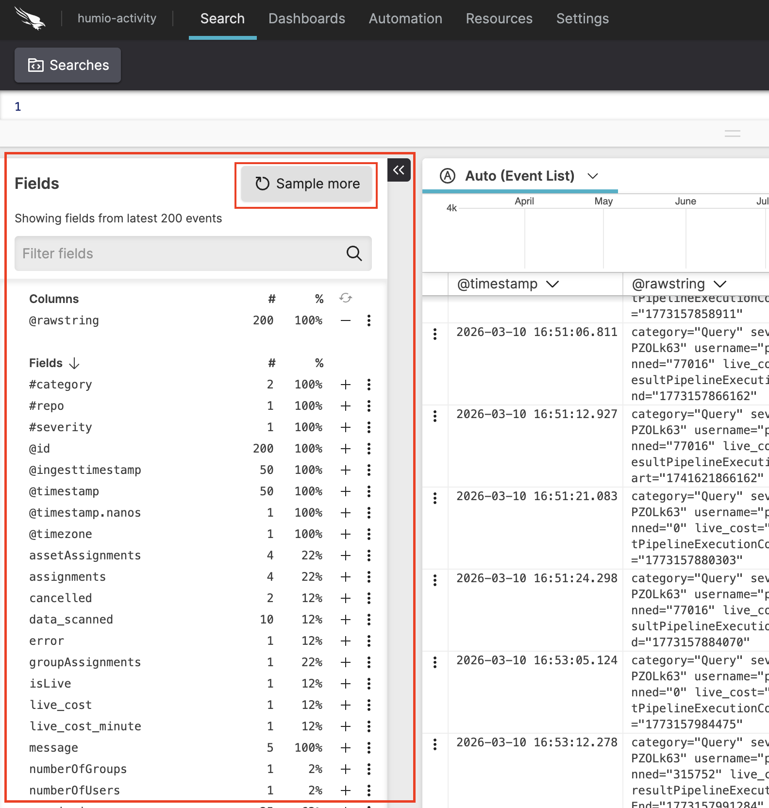Collapse the Fields panel with double-chevron icon

[x=399, y=170]
